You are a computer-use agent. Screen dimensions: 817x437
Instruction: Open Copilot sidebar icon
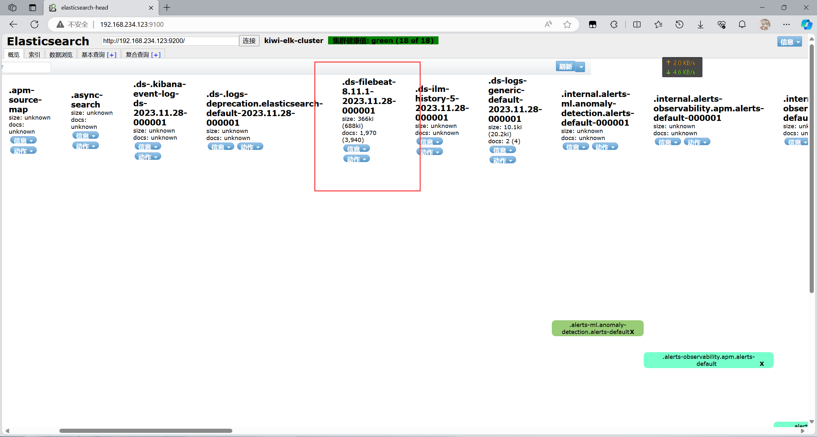806,25
